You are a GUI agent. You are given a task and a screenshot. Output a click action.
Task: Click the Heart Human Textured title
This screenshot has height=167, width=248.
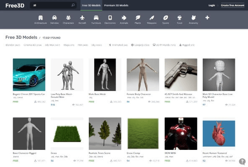tap(214, 153)
